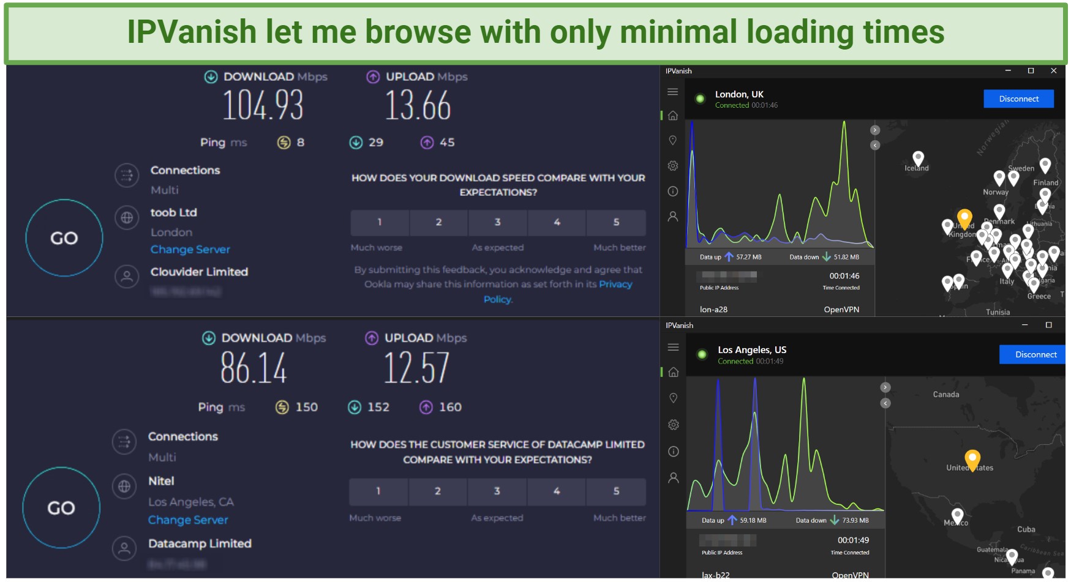Click Change Server link under London
This screenshot has width=1071, height=582.
tap(190, 250)
